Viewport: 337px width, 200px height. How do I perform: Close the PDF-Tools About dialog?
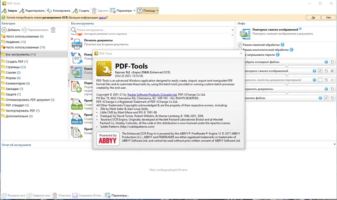241,54
